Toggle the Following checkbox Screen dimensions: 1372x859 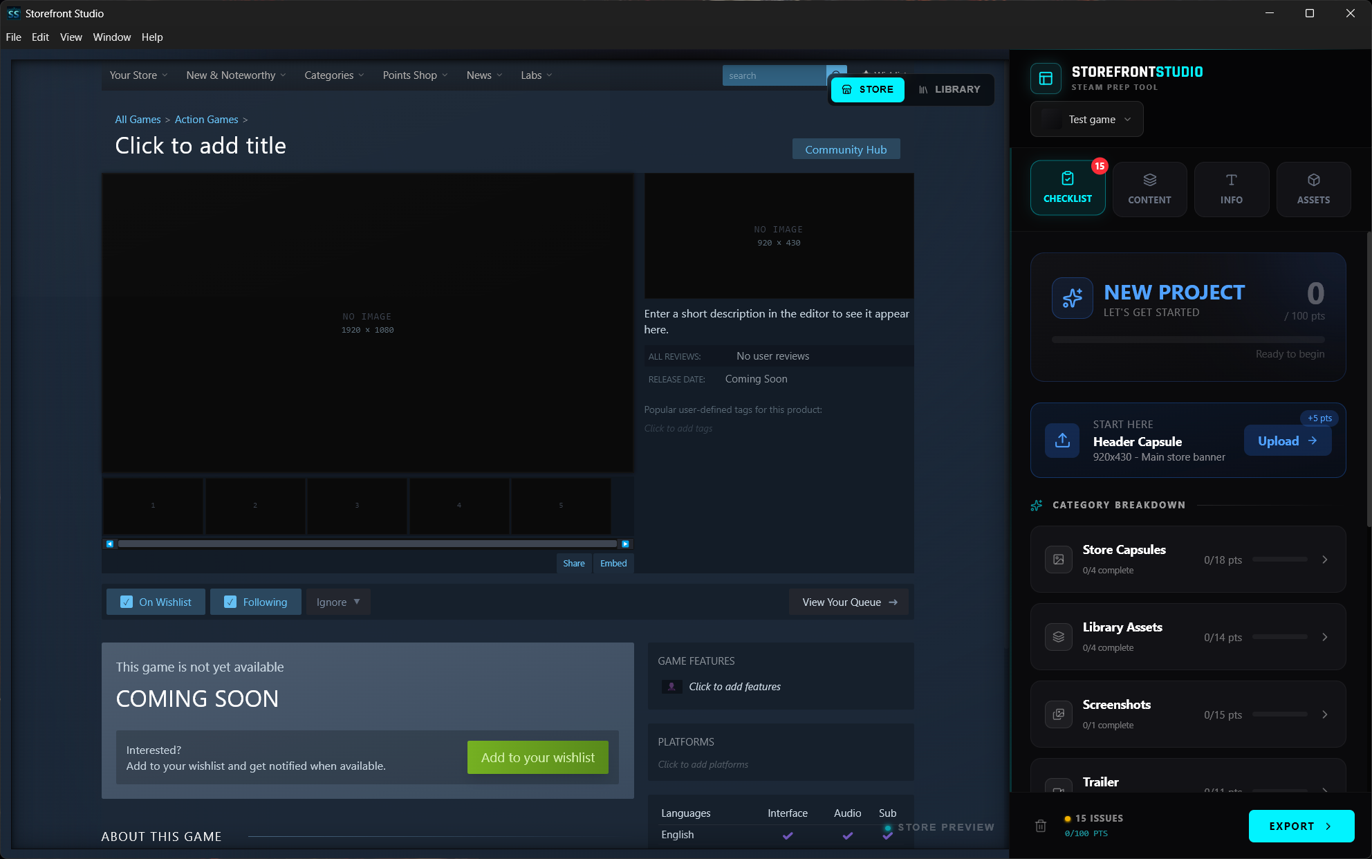pyautogui.click(x=231, y=602)
